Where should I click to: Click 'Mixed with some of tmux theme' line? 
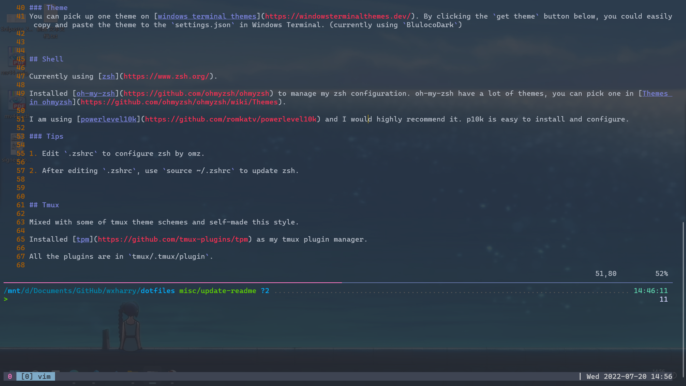pyautogui.click(x=164, y=222)
